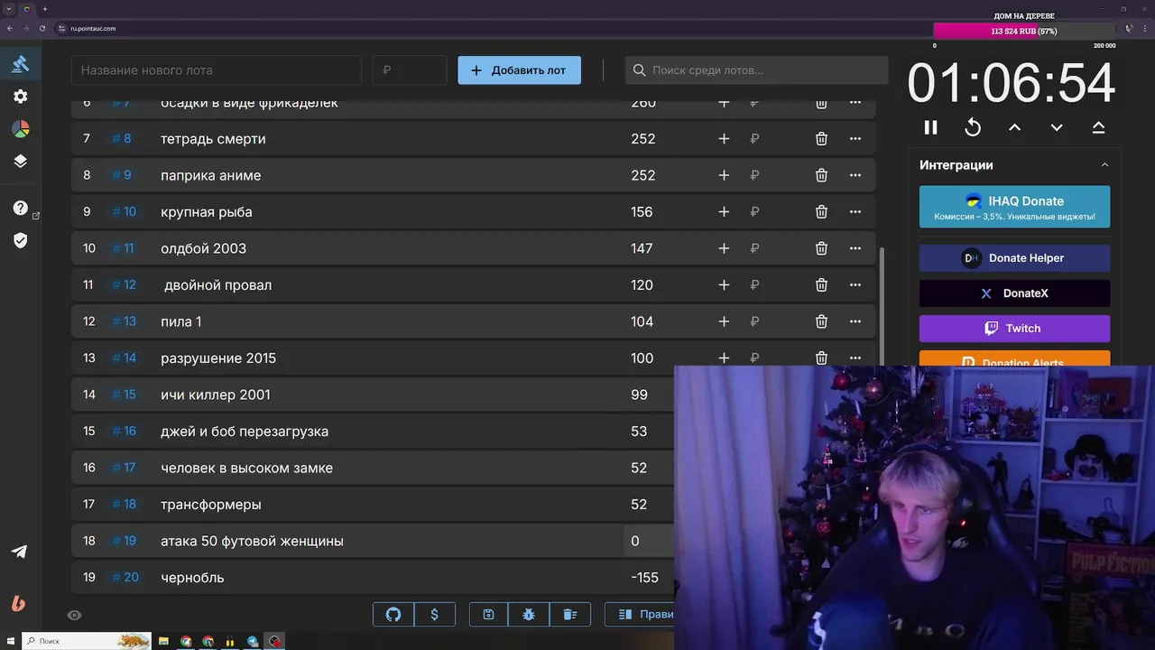Decrease timer with the down chevron
The height and width of the screenshot is (650, 1155).
point(1057,127)
